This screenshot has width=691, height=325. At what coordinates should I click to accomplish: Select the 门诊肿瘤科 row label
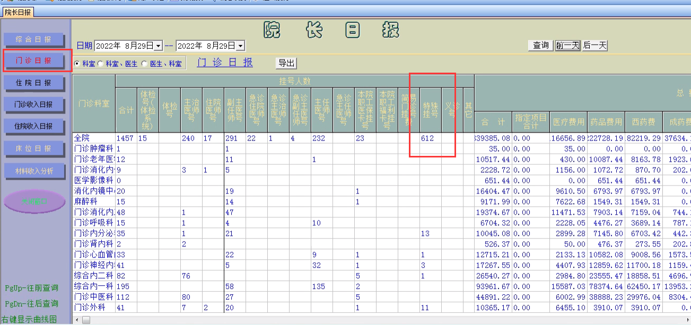(x=94, y=149)
